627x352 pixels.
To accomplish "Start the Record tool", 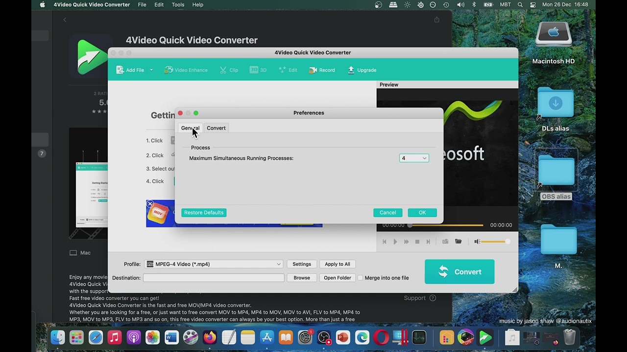I will click(322, 70).
